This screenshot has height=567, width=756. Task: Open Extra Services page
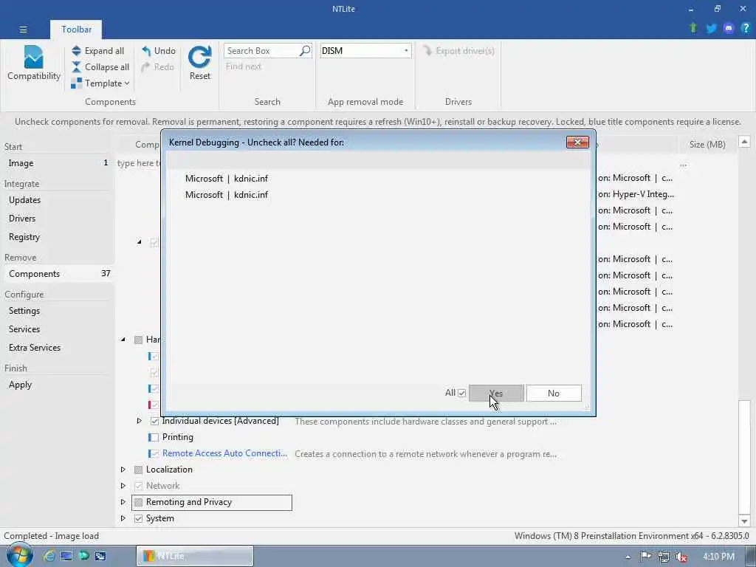58,347
